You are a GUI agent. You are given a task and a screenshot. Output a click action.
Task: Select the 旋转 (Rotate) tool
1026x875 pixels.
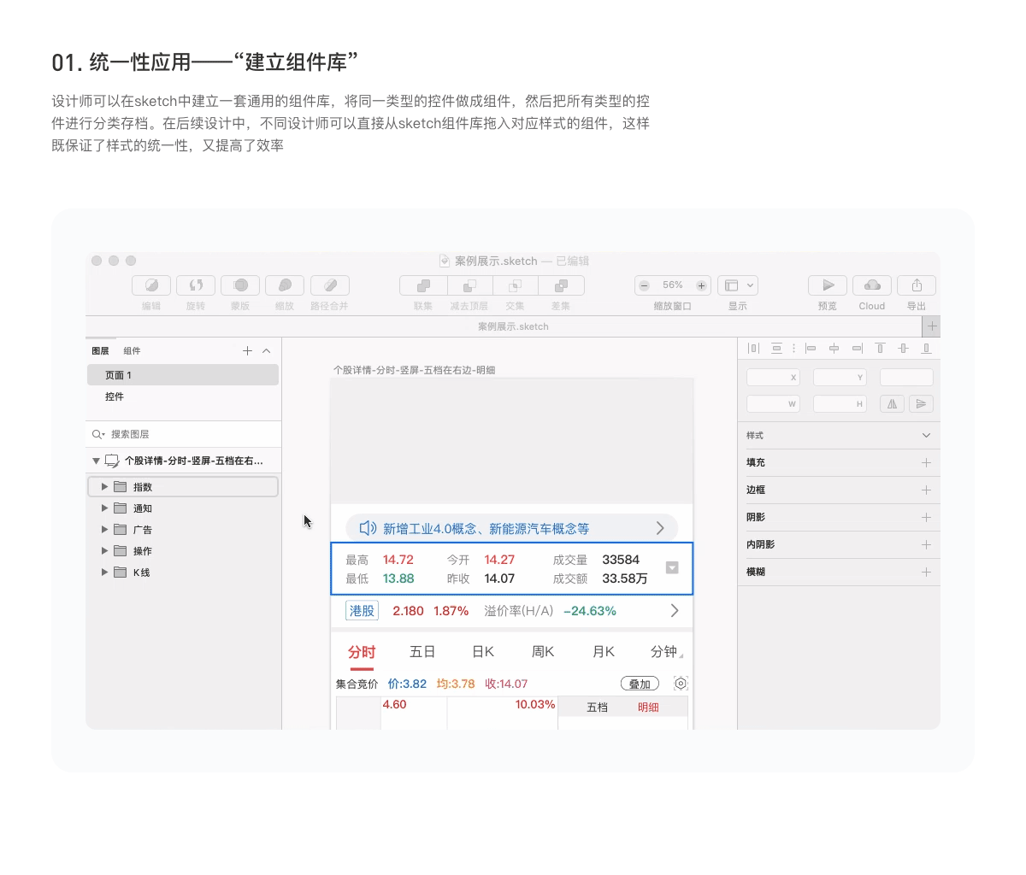195,285
